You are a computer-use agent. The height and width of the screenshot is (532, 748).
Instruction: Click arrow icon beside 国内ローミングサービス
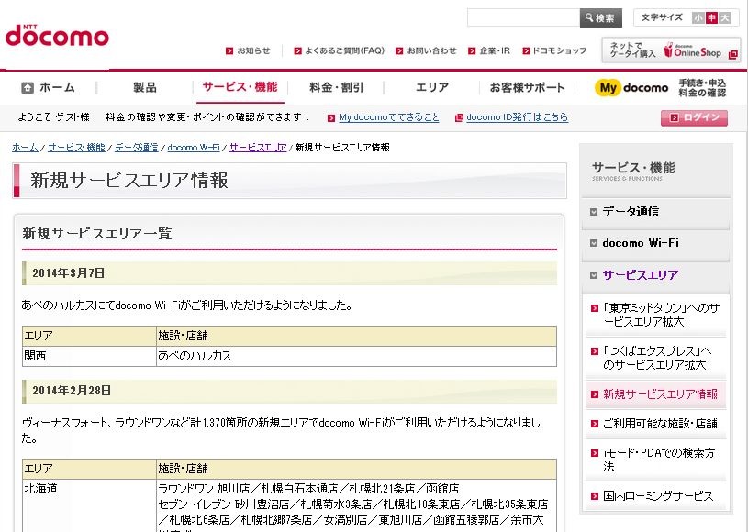coord(595,496)
